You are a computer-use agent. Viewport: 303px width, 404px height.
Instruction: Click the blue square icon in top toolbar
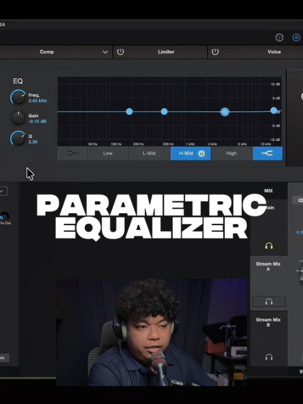point(296,37)
